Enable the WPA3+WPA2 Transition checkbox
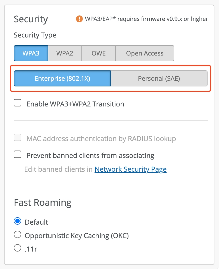The height and width of the screenshot is (269, 219). pos(18,103)
